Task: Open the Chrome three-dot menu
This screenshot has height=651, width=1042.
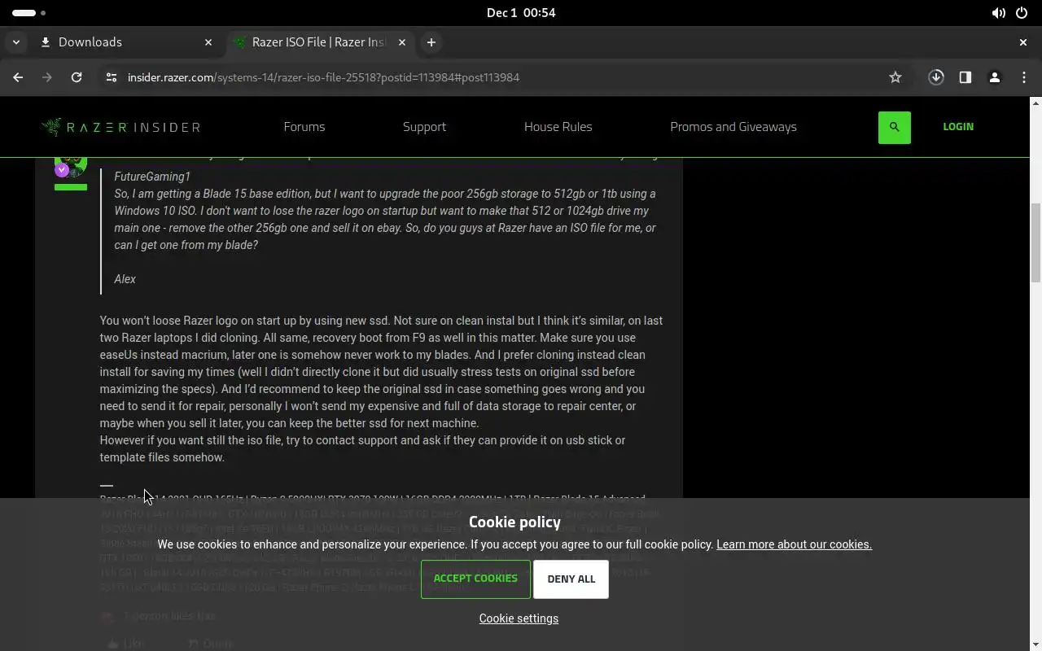Action: tap(1024, 77)
